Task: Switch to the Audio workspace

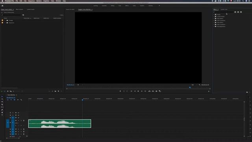Action: click(x=134, y=6)
